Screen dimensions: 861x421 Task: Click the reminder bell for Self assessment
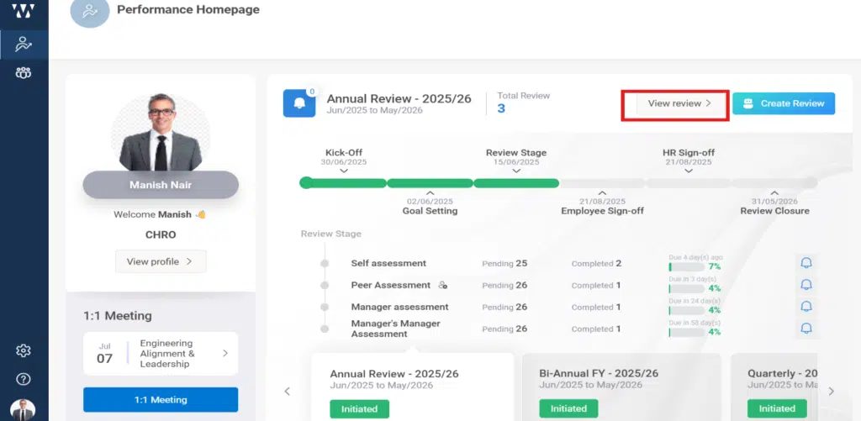[x=806, y=264]
